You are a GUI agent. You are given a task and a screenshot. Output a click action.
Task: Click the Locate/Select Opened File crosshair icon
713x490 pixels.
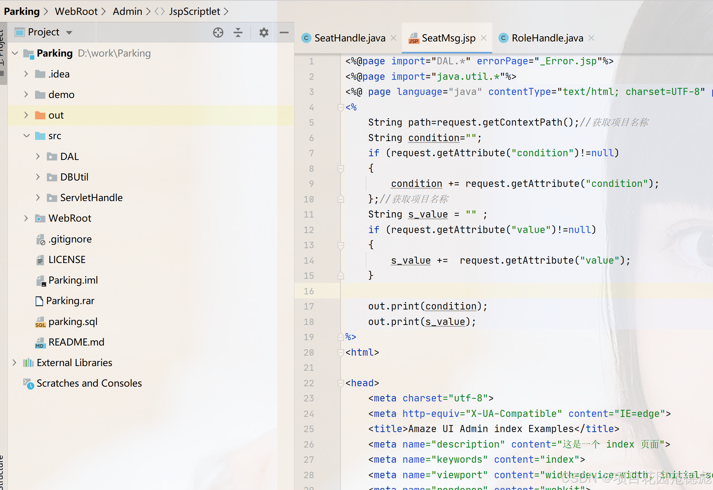coord(218,32)
